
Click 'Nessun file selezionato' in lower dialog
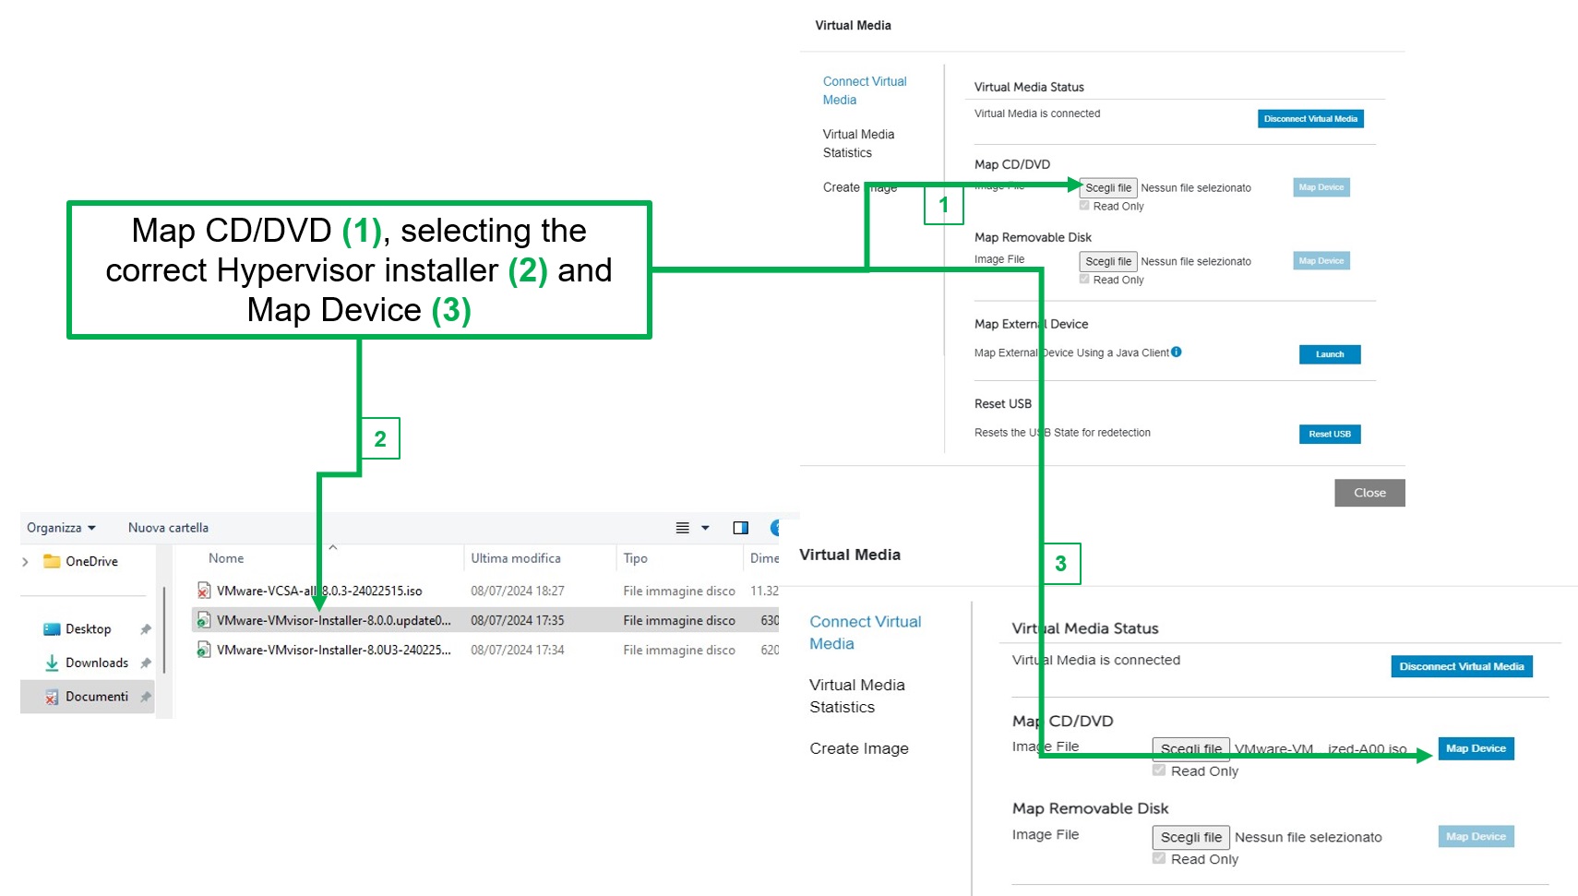tap(1309, 837)
